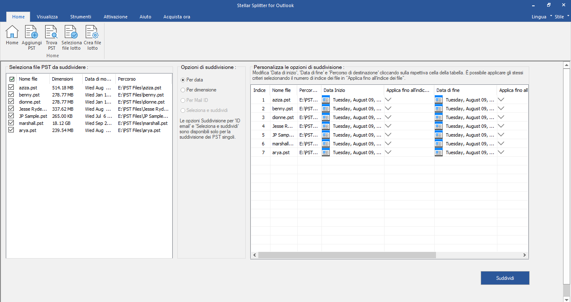
Task: Uncheck the aziza.pst file checkbox
Action: tap(11, 88)
